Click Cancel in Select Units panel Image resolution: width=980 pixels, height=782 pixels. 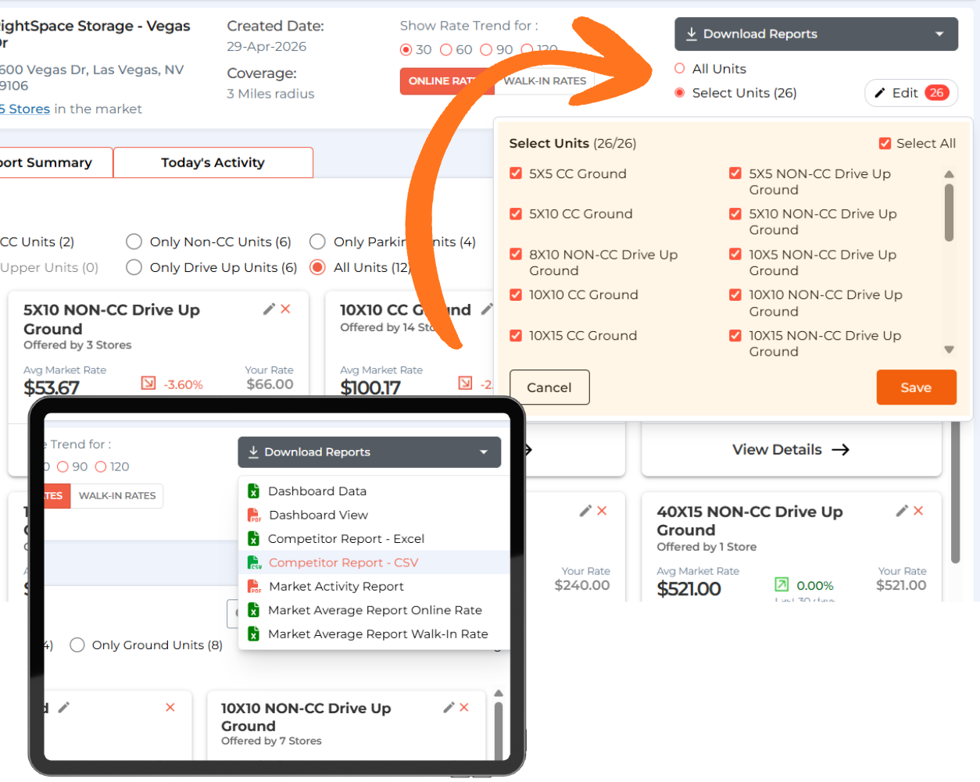pos(549,387)
